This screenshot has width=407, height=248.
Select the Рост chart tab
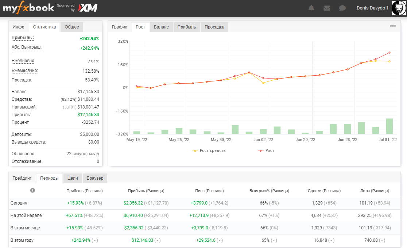[x=140, y=27]
